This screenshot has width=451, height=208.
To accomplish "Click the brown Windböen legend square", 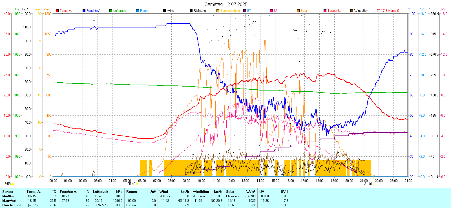I will [352, 11].
